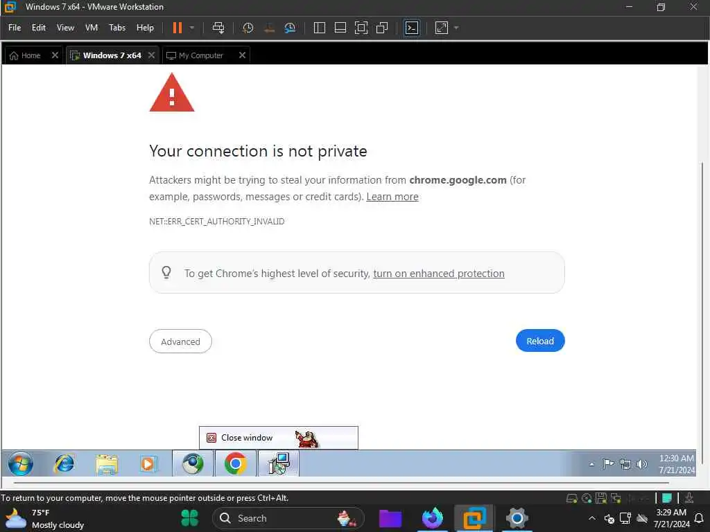Image resolution: width=710 pixels, height=532 pixels.
Task: Open the gear app on host taskbar
Action: 517,518
